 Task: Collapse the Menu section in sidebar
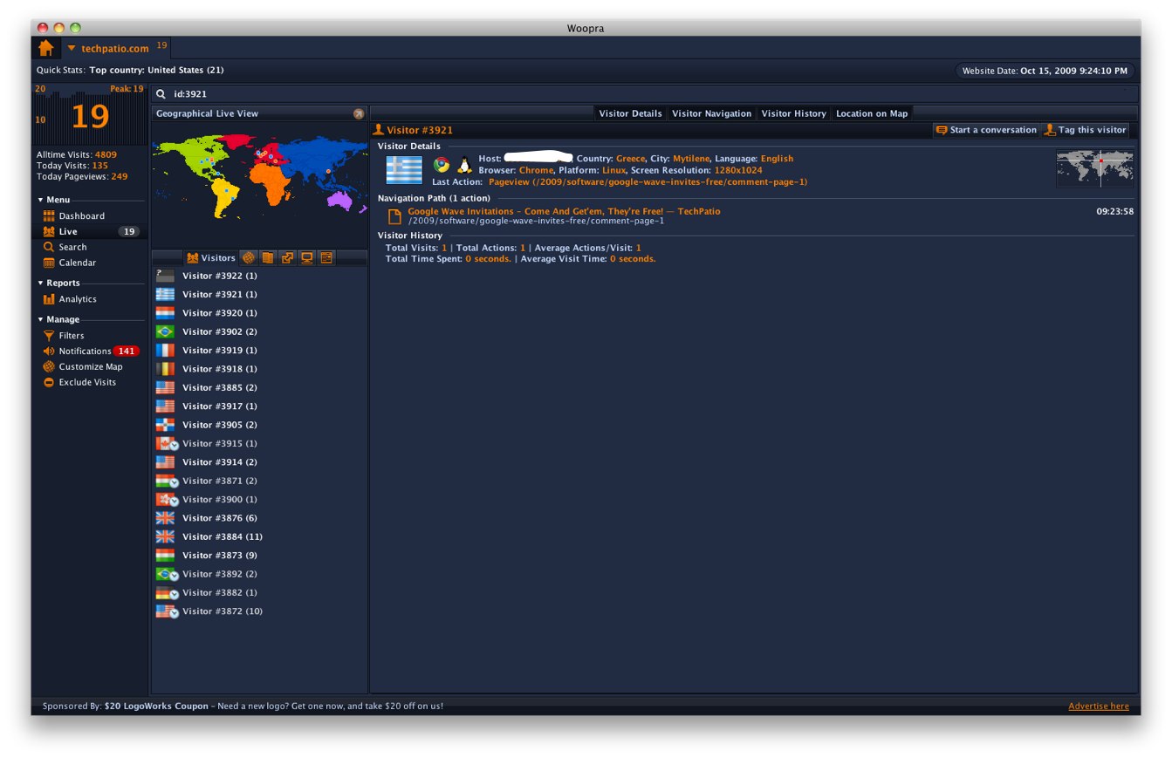pos(40,201)
